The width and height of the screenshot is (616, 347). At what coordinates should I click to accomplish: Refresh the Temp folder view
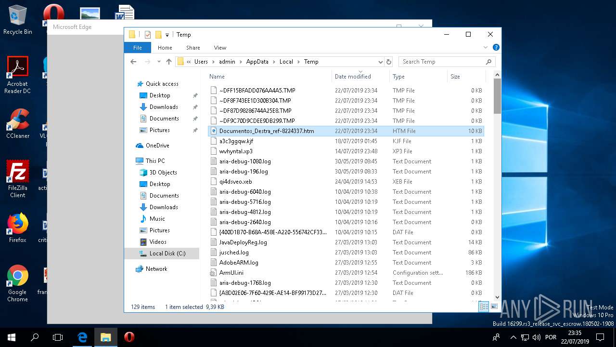click(389, 62)
